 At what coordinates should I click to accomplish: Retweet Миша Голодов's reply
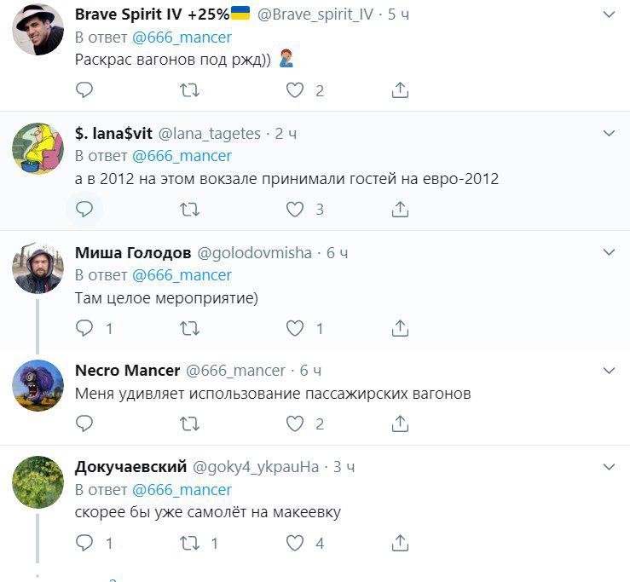pos(190,327)
